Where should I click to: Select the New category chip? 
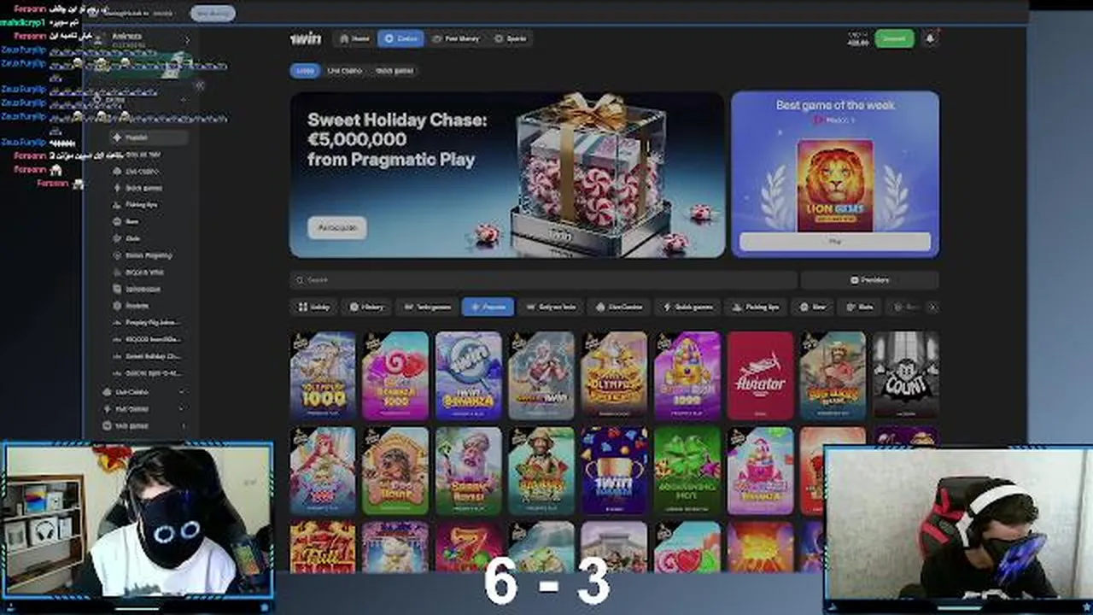coord(812,307)
